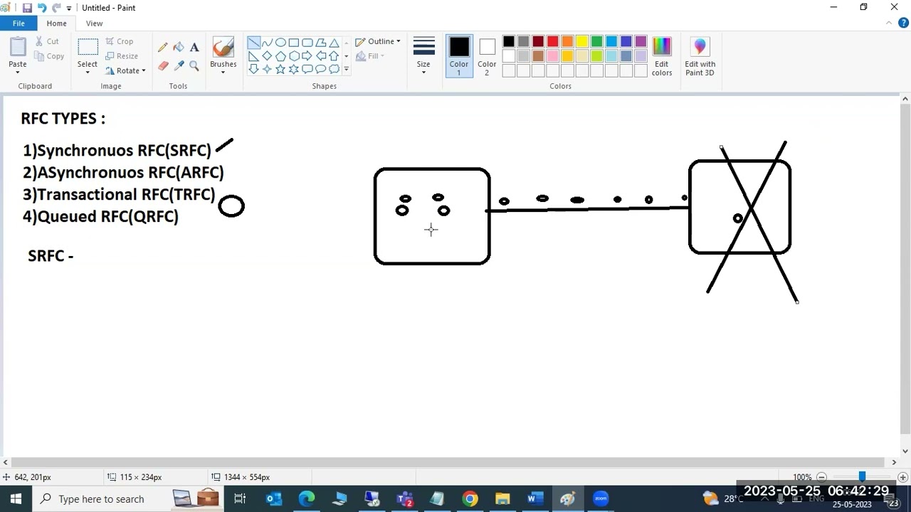Click the Crop button
This screenshot has width=911, height=512.
tap(120, 41)
